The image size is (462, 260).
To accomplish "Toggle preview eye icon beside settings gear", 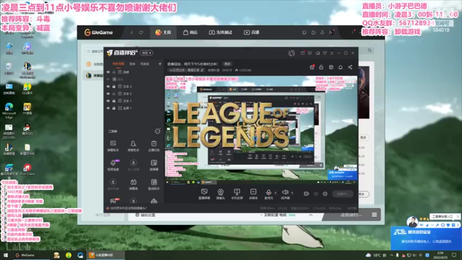I will [x=316, y=194].
